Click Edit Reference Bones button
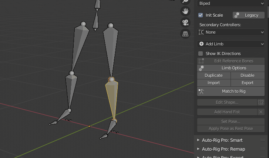 (x=231, y=61)
